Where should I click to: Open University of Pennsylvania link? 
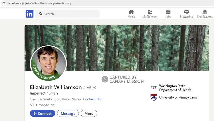pos(178,97)
